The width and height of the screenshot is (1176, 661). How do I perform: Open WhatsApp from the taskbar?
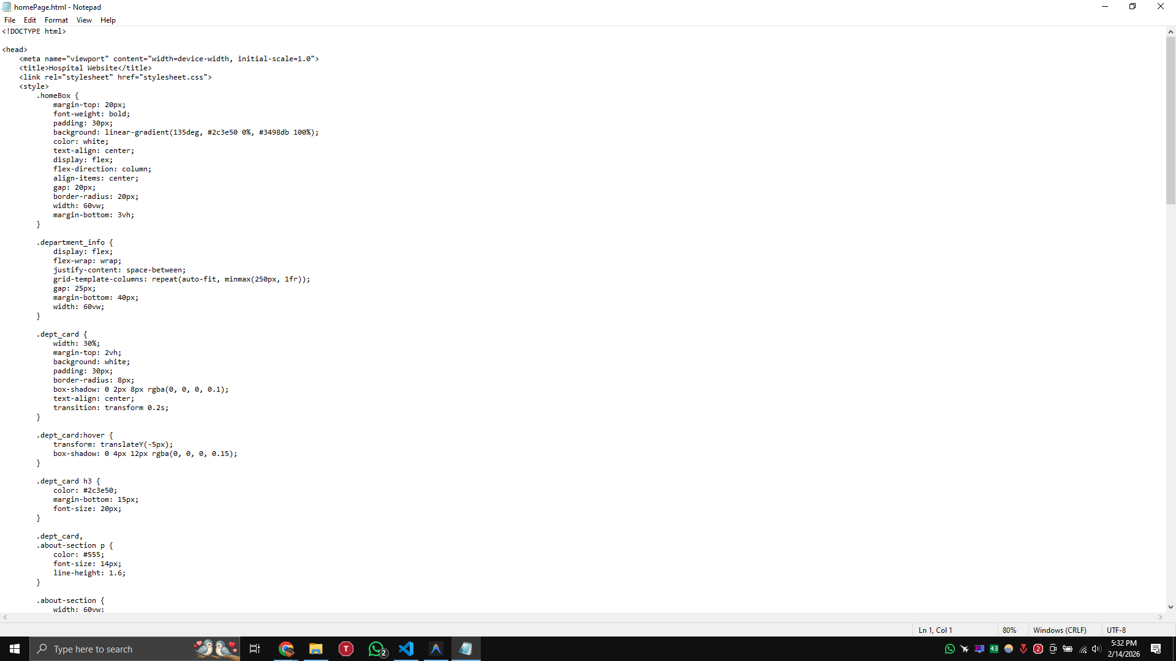(x=377, y=648)
